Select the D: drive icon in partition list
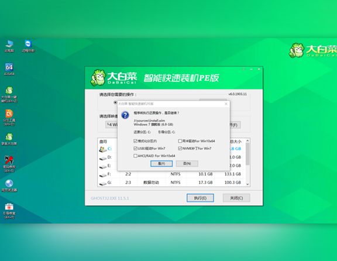The image size is (337, 261). 103,158
